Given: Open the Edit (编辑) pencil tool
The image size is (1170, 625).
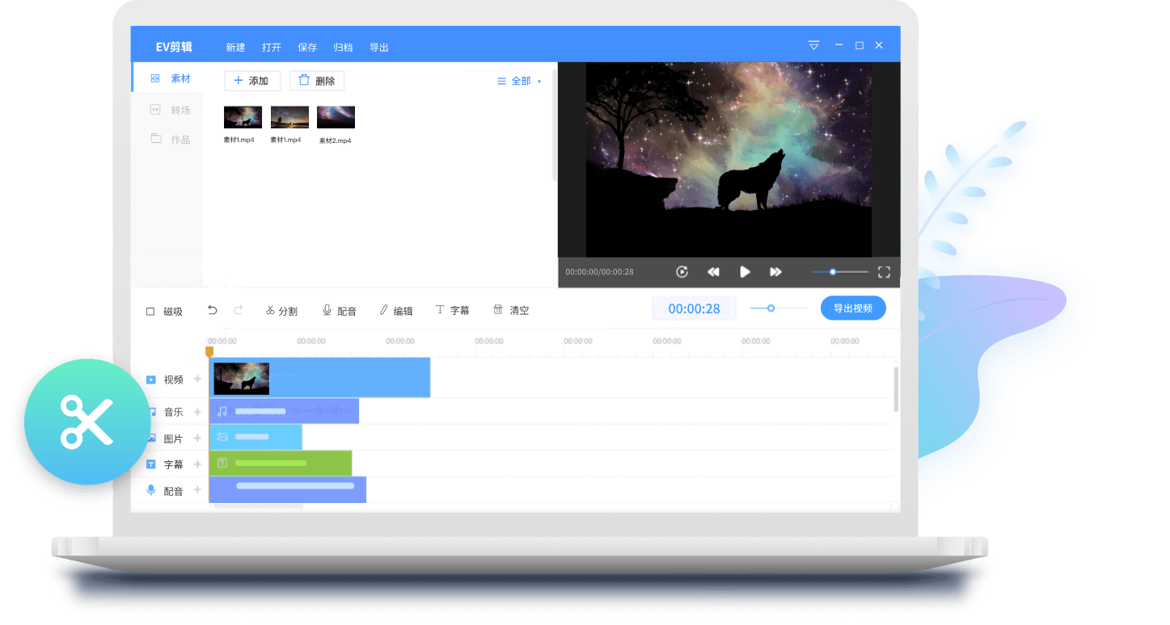Looking at the screenshot, I should (x=395, y=311).
